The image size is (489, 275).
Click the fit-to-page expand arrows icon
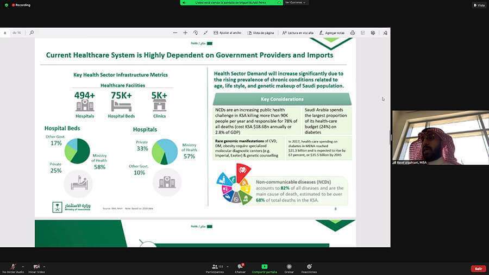(x=205, y=33)
